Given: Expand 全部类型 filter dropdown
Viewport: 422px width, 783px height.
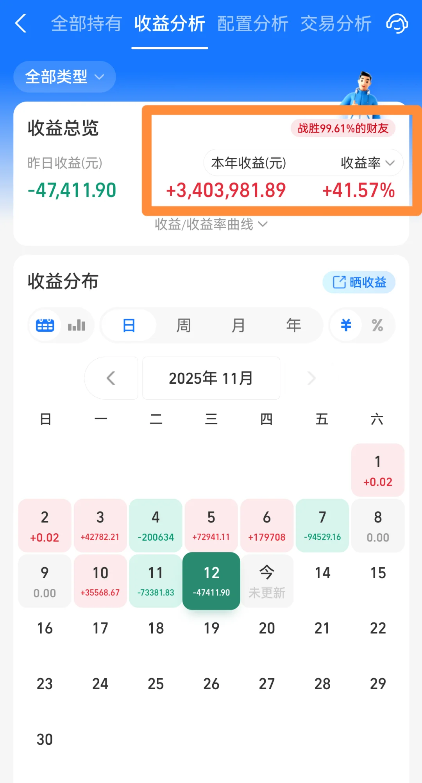Looking at the screenshot, I should tap(64, 77).
